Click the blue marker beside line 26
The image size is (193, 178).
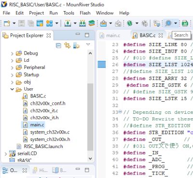pos(102,65)
